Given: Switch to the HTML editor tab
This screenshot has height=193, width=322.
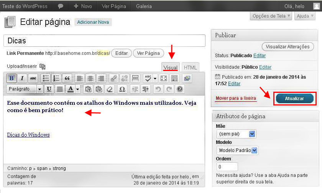Looking at the screenshot, I should [190, 68].
